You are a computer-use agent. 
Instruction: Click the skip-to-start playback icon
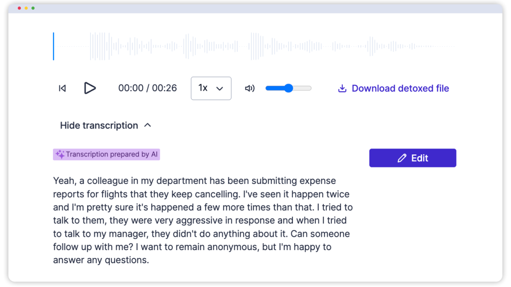62,88
